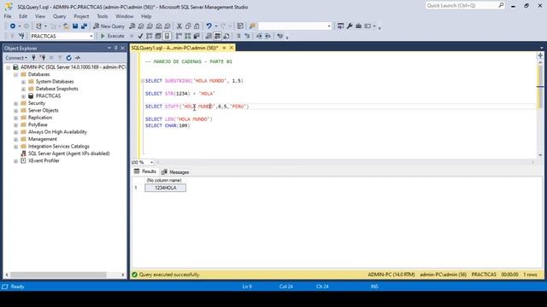
Task: Toggle Results to File output mode
Action: [x=226, y=36]
